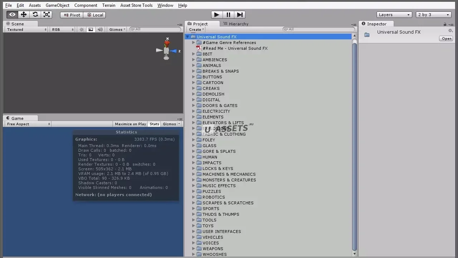The height and width of the screenshot is (258, 458).
Task: Open the GameObject menu
Action: coord(57,5)
